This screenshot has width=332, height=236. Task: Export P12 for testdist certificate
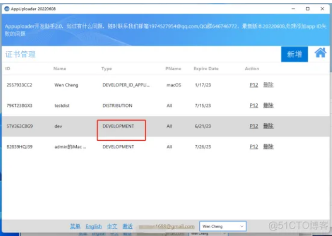tap(254, 105)
